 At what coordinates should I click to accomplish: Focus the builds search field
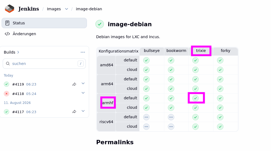[x=44, y=64]
